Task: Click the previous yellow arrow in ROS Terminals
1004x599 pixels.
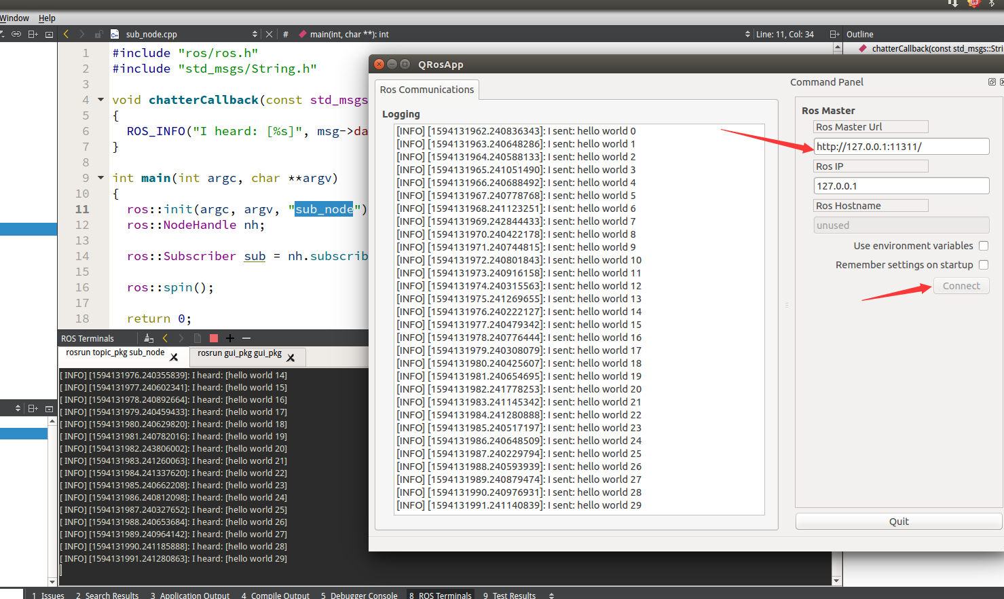Action: (165, 338)
